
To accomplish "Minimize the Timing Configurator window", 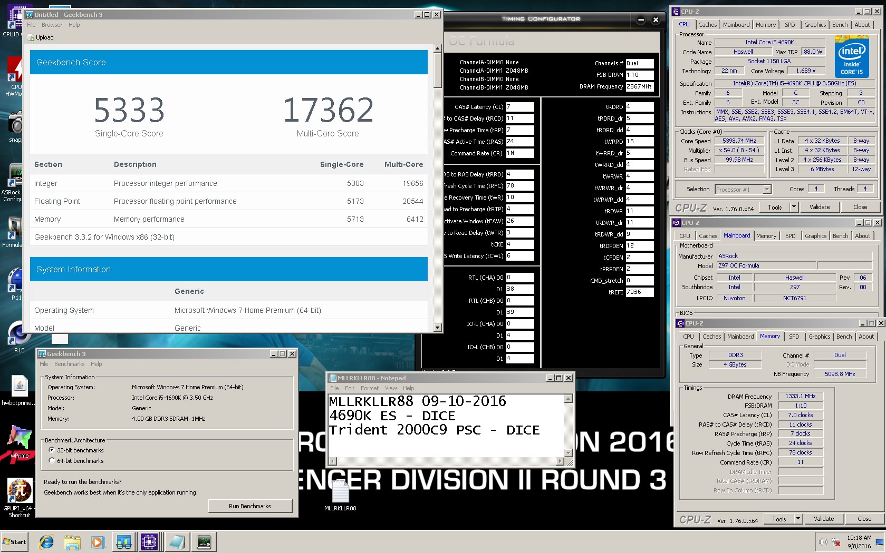I will click(x=641, y=20).
